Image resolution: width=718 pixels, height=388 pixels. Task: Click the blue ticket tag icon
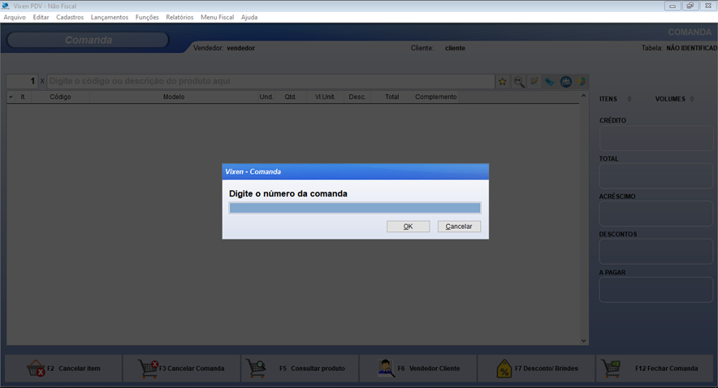pos(550,81)
